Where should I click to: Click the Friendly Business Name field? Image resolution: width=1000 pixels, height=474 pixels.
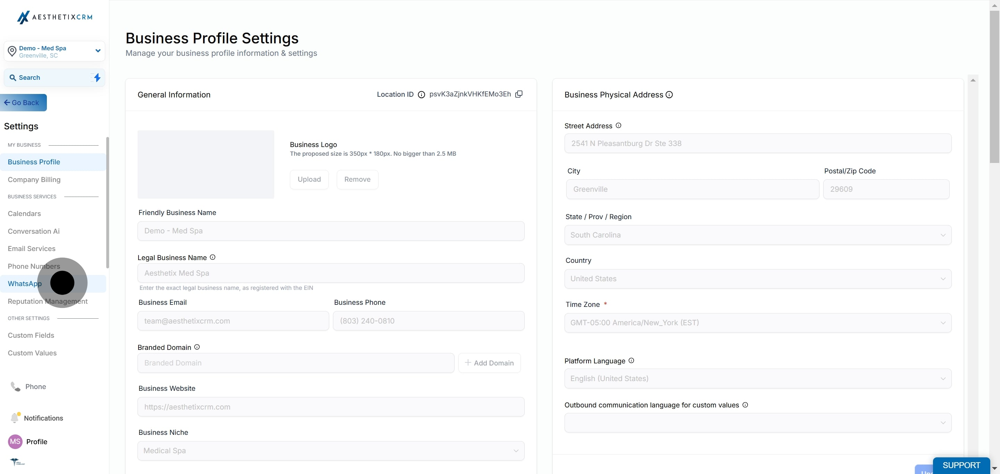click(x=331, y=231)
